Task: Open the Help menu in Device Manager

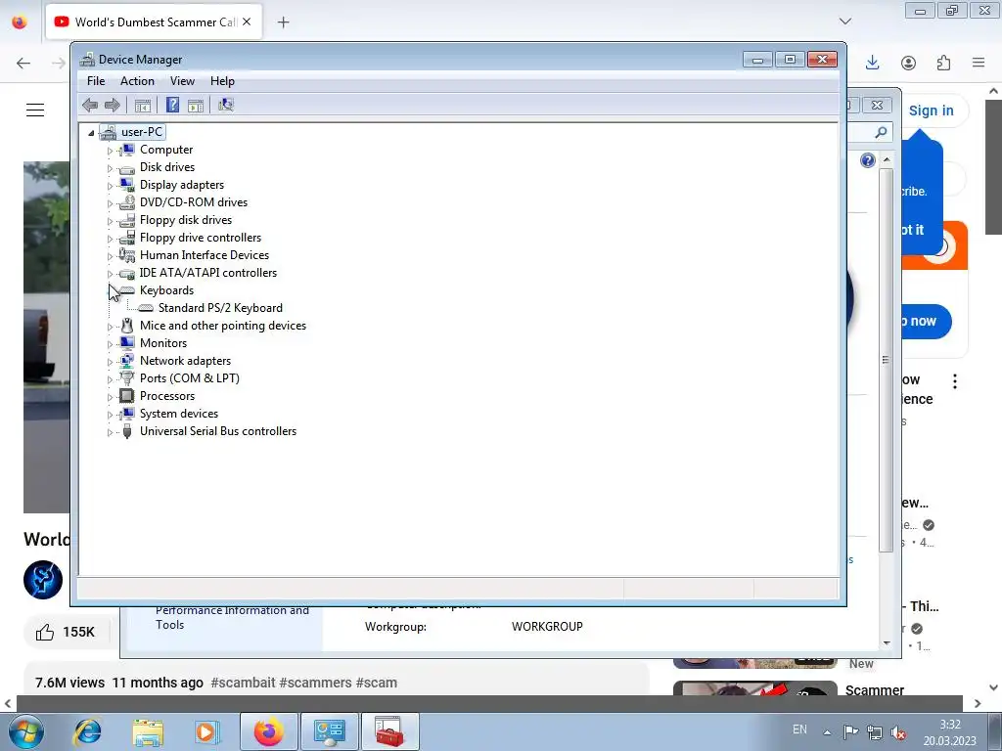Action: (x=222, y=81)
